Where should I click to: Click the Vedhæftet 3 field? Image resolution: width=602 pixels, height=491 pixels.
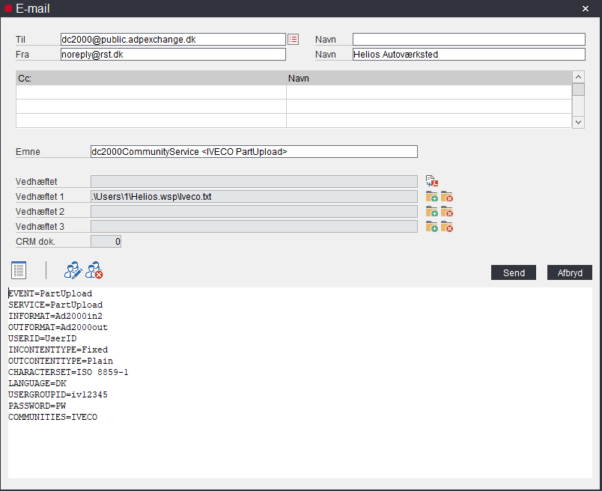coord(254,227)
